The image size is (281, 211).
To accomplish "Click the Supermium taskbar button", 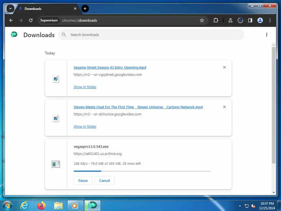I will pyautogui.click(x=92, y=206).
